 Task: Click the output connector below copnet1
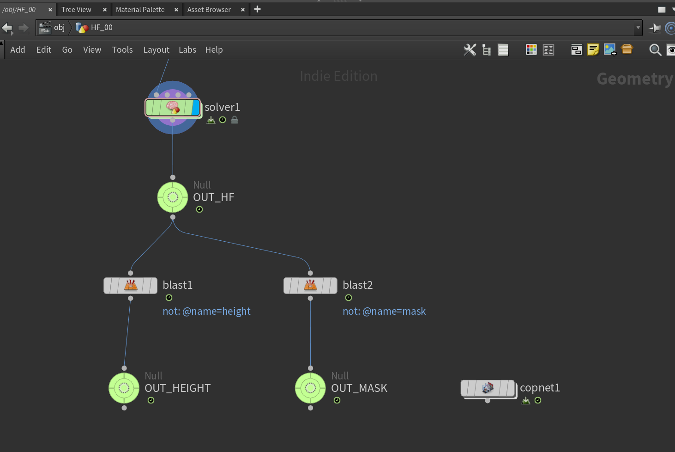(488, 401)
